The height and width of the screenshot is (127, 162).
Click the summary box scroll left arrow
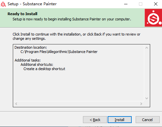pyautogui.click(x=16, y=104)
